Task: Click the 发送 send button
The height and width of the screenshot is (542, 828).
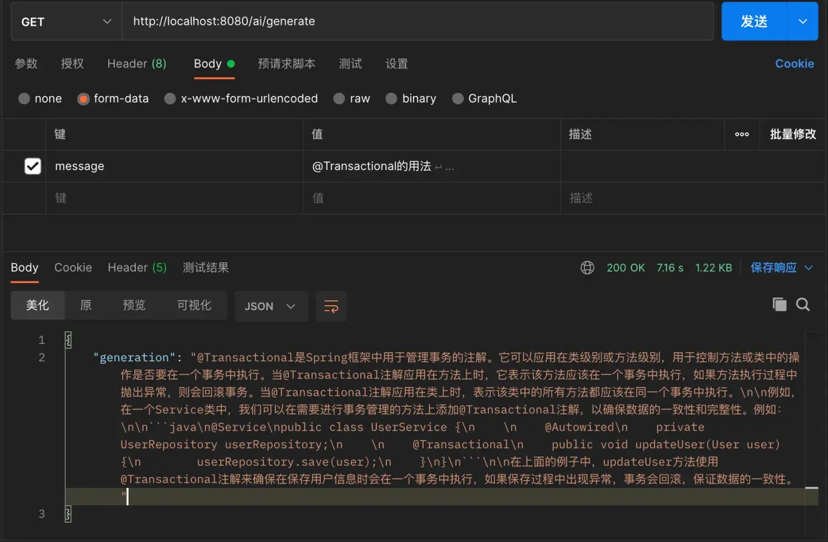Action: tap(754, 22)
